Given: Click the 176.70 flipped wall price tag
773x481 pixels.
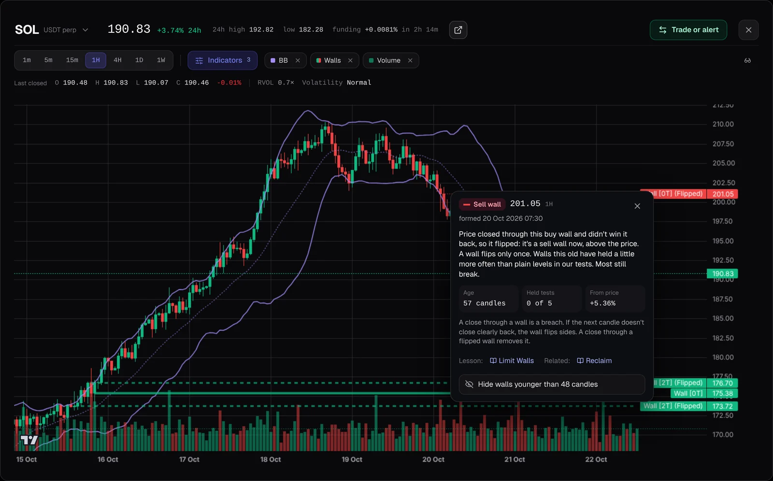Looking at the screenshot, I should point(723,383).
